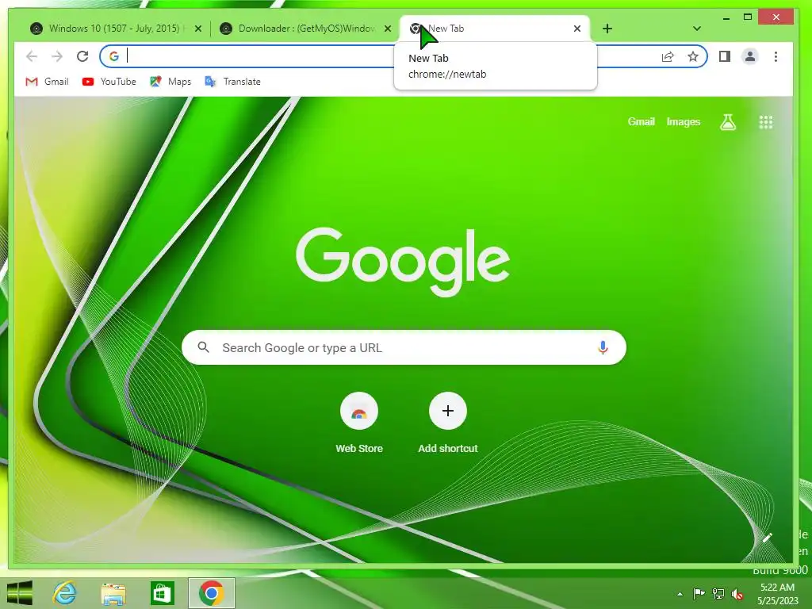Open Windows Start button
Viewport: 812px width, 609px height.
[20, 592]
